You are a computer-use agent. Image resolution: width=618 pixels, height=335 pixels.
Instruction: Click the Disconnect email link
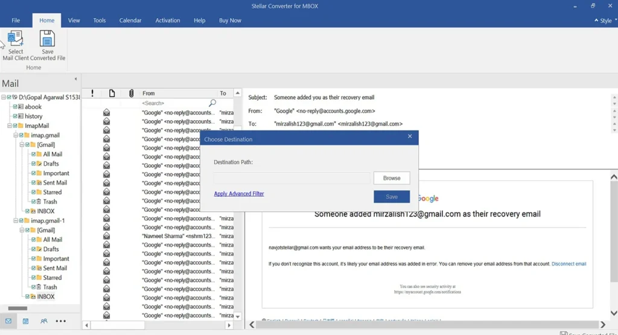pyautogui.click(x=569, y=264)
